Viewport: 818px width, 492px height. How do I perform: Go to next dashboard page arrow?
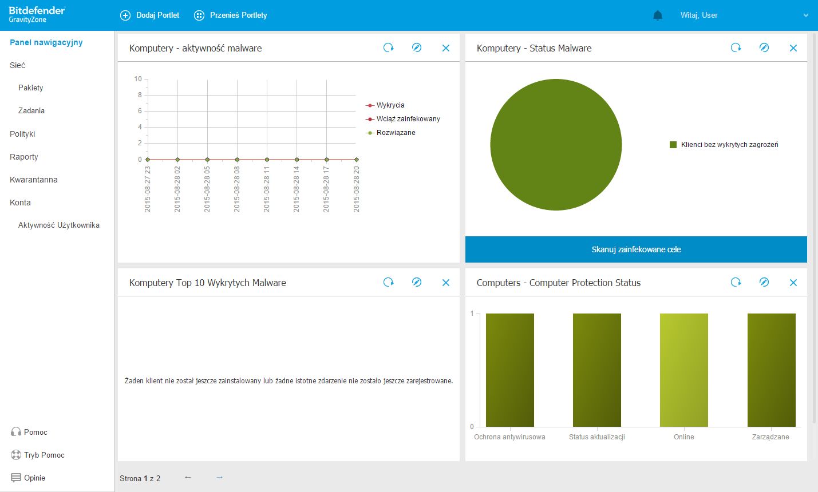tap(219, 477)
